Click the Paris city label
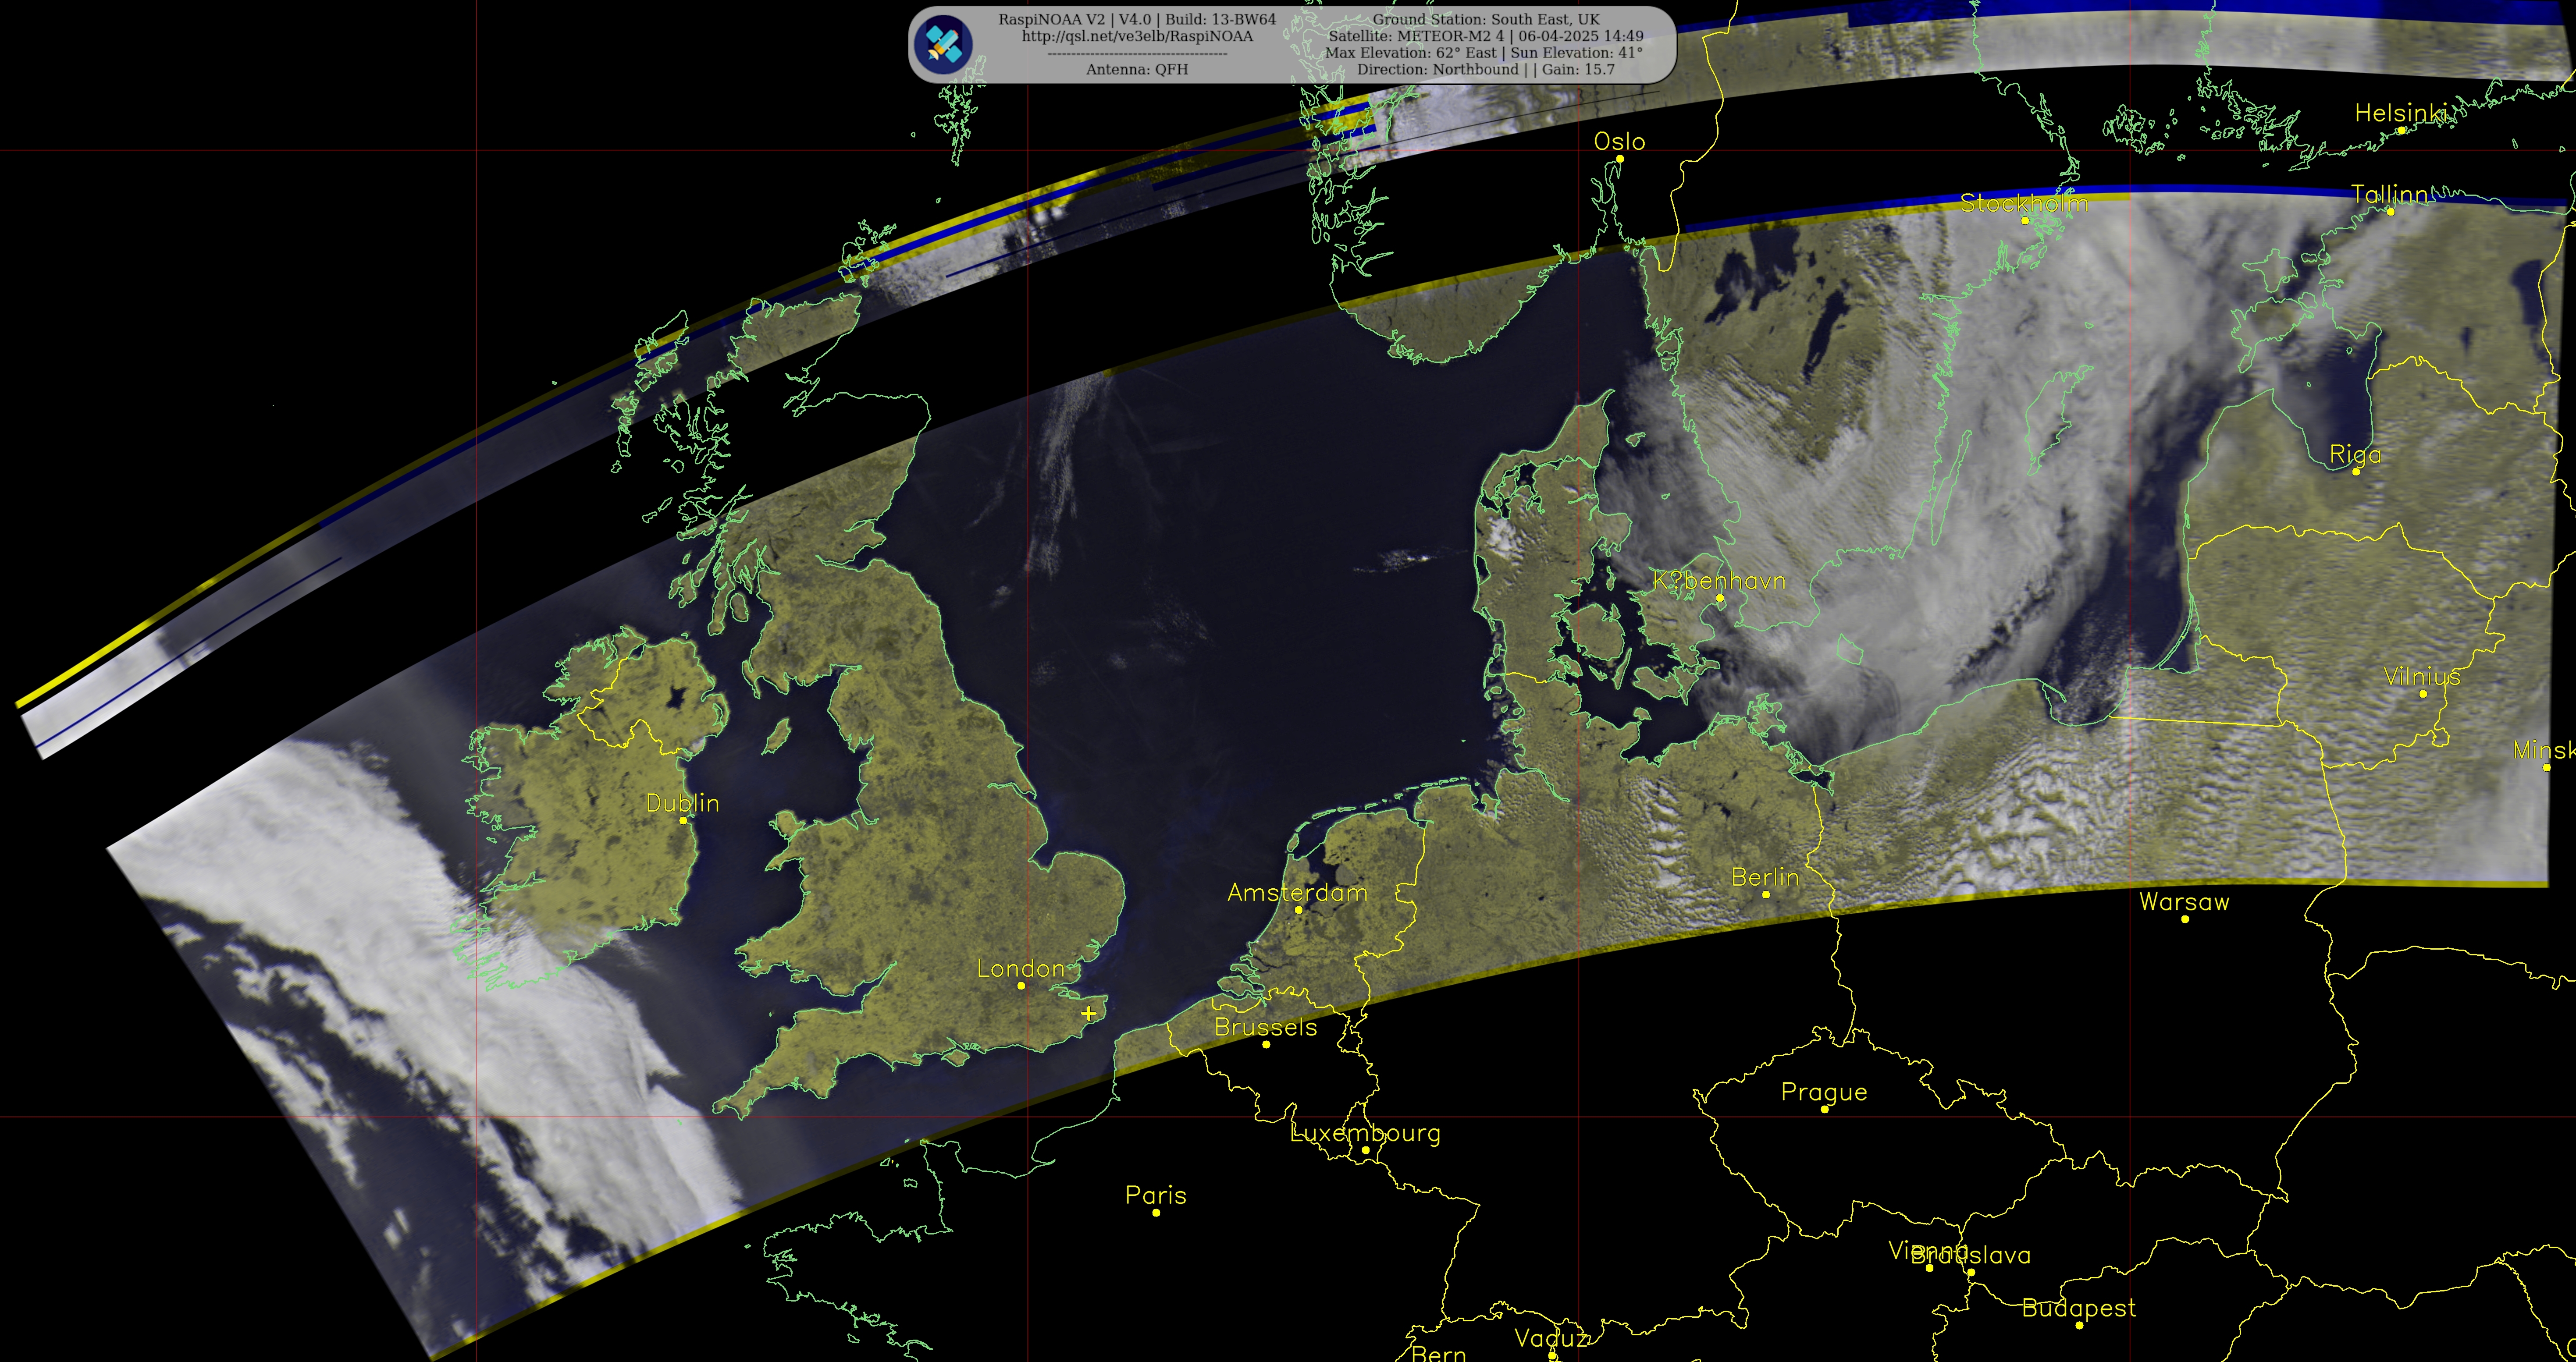The height and width of the screenshot is (1362, 2576). pyautogui.click(x=1155, y=1196)
